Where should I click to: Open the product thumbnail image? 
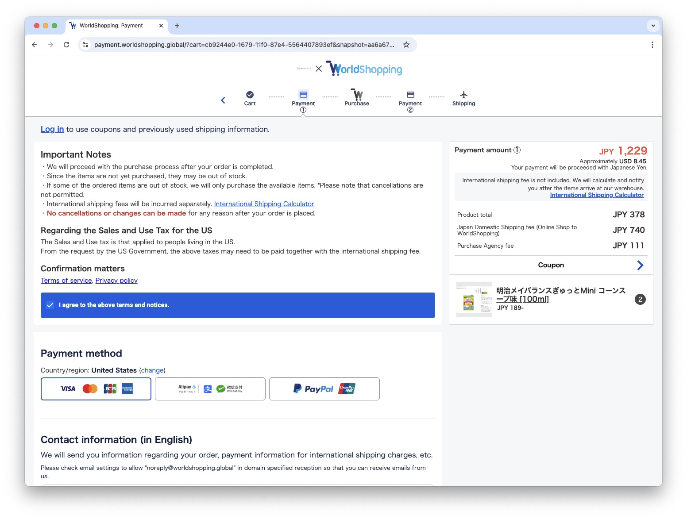474,300
